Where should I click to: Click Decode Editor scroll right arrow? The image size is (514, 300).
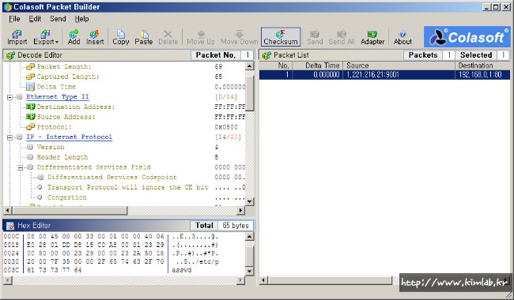pyautogui.click(x=241, y=210)
